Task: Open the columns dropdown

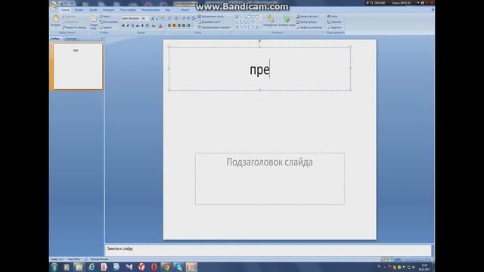Action: (189, 26)
